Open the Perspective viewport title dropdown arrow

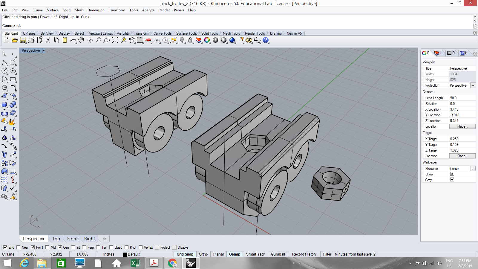(43, 51)
